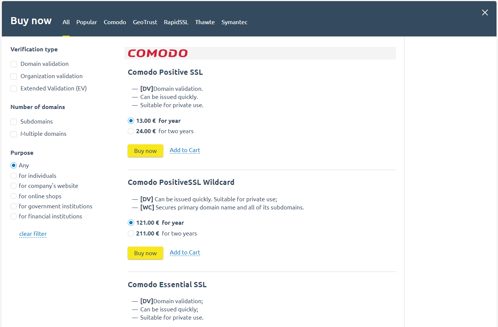Click the Buy now dialog title
The width and height of the screenshot is (498, 327).
[31, 20]
